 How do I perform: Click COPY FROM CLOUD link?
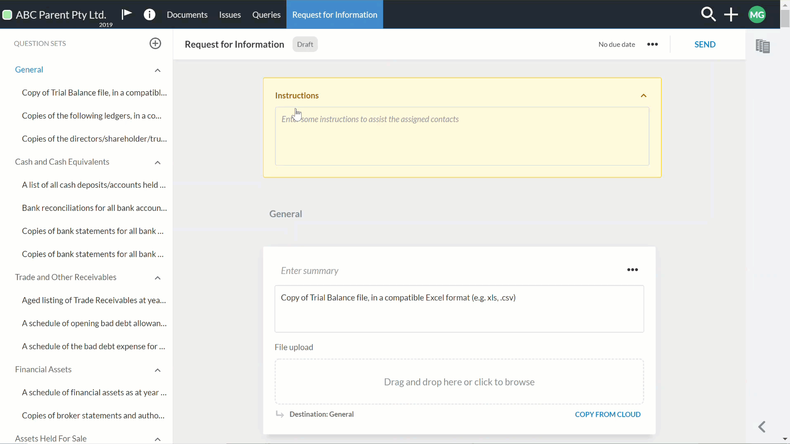click(608, 414)
